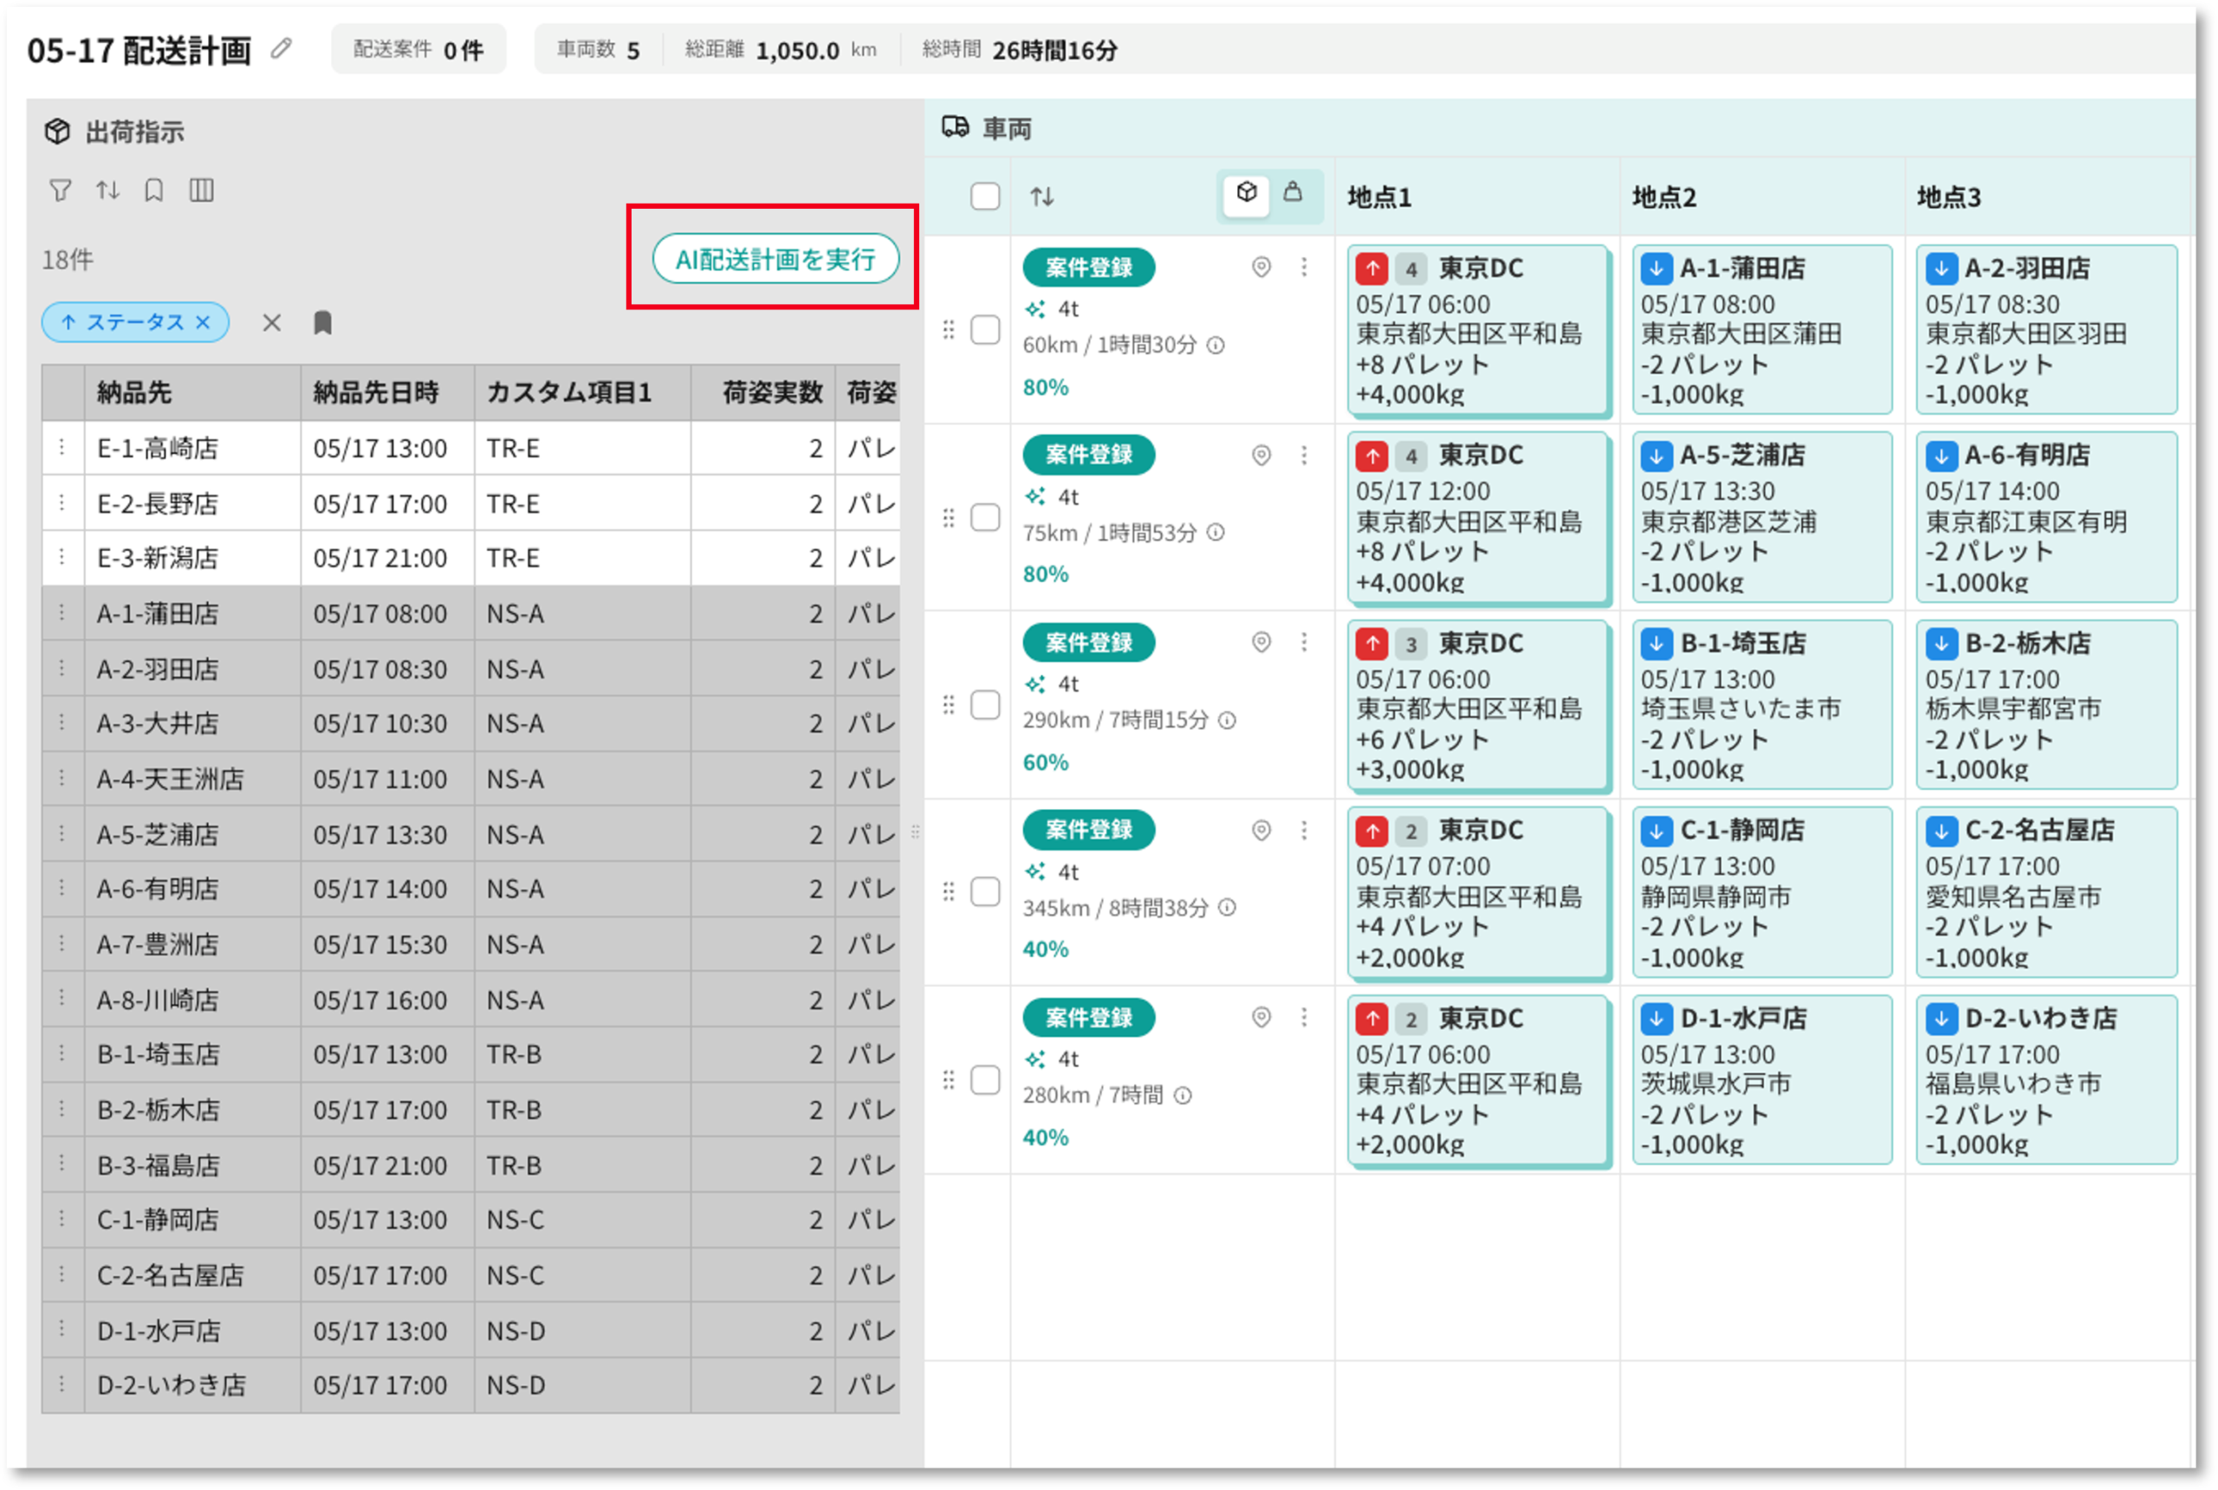Screen dimensions: 2218x1490
Task: Select the lock view icon in the 車両 header
Action: pyautogui.click(x=1293, y=194)
